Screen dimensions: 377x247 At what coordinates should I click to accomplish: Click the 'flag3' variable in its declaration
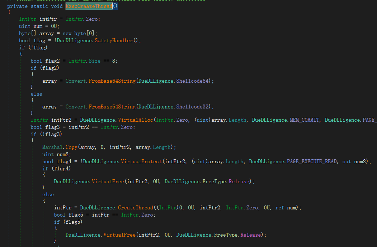click(x=52, y=127)
